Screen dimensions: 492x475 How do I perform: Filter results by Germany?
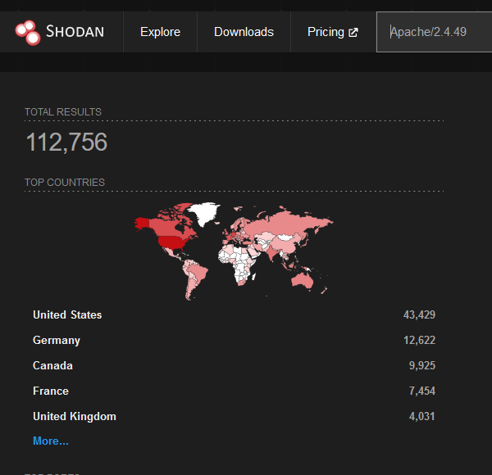[x=57, y=340]
